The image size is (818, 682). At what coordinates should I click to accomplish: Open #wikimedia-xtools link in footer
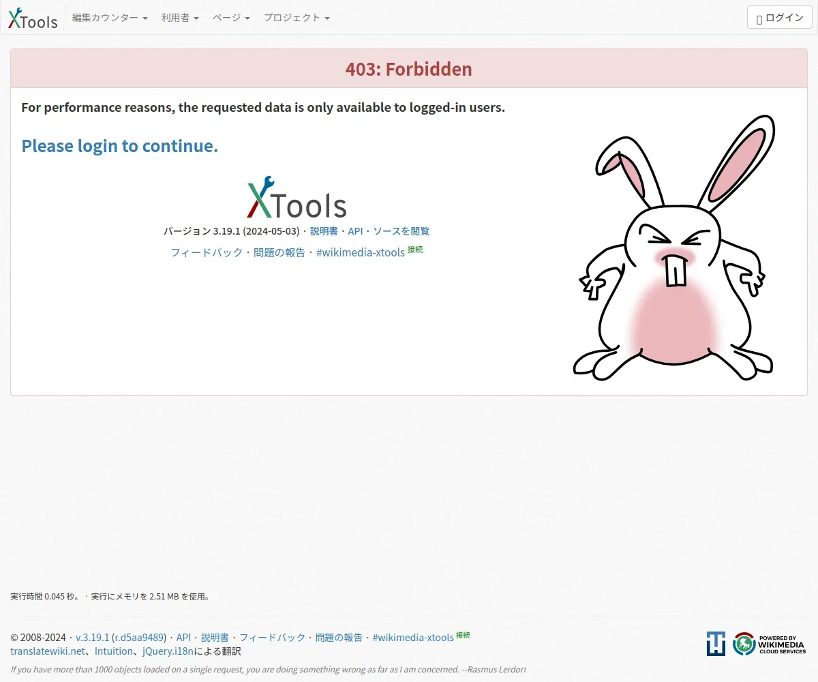pyautogui.click(x=413, y=637)
